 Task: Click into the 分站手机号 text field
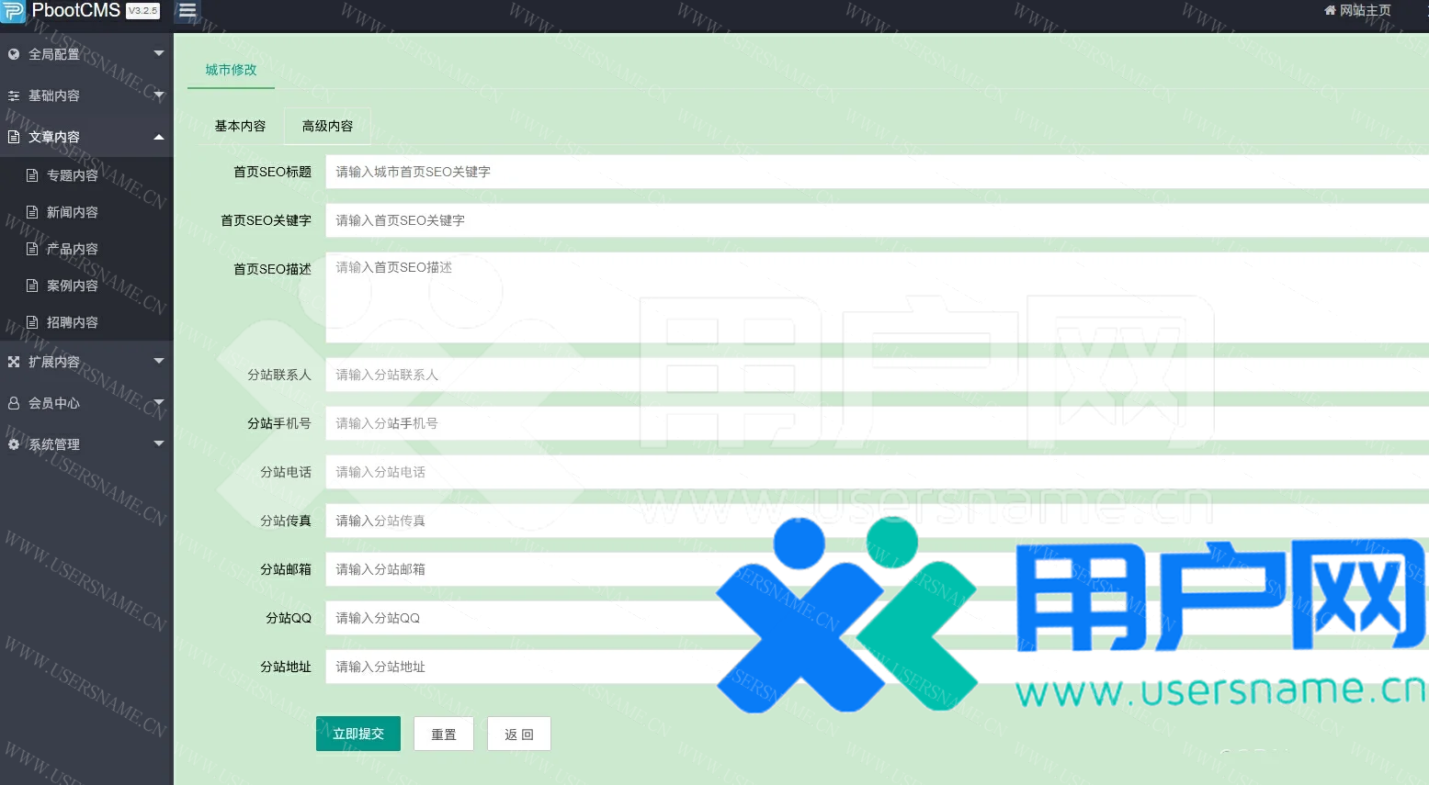(x=873, y=423)
